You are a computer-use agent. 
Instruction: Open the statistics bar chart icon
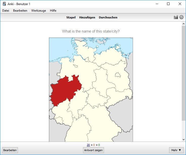(176, 17)
